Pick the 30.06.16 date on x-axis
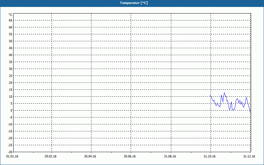The height and width of the screenshot is (165, 264). (x=130, y=156)
